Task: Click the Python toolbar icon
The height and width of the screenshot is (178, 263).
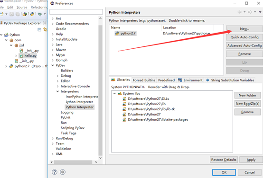Action: [x=32, y=14]
